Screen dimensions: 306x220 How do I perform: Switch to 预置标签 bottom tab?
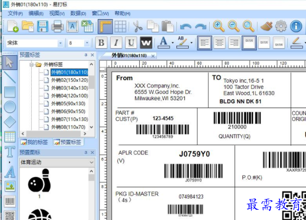coord(68,142)
